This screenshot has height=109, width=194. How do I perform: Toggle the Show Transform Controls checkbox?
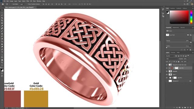pyautogui.click(x=27, y=4)
